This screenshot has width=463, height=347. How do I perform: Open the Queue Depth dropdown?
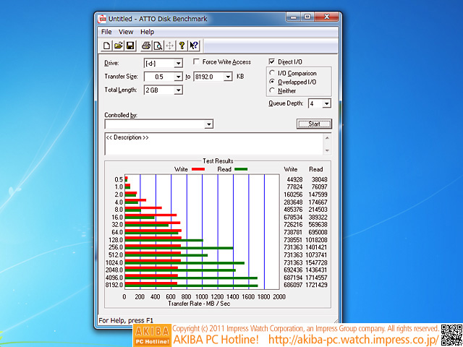coord(326,103)
